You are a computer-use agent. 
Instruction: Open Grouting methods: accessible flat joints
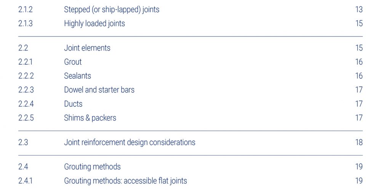[x=126, y=181]
